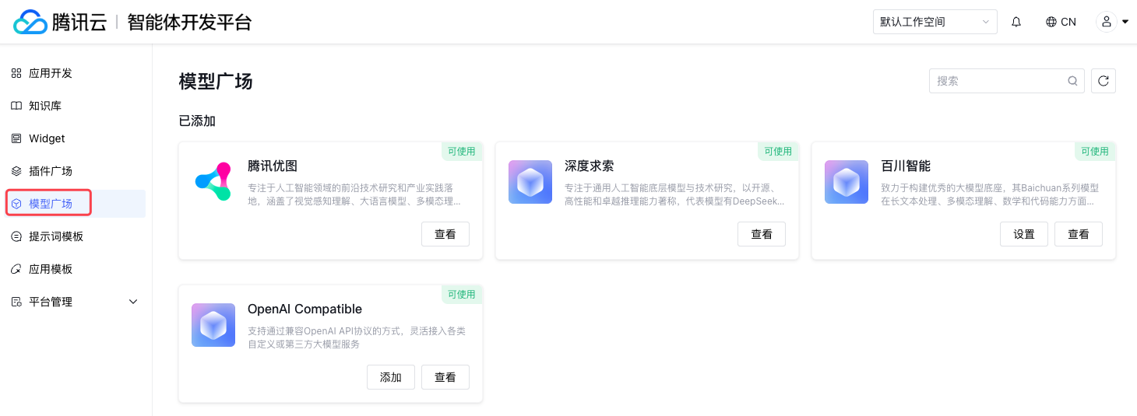Click the 腾讯优图 logo icon

tap(213, 182)
